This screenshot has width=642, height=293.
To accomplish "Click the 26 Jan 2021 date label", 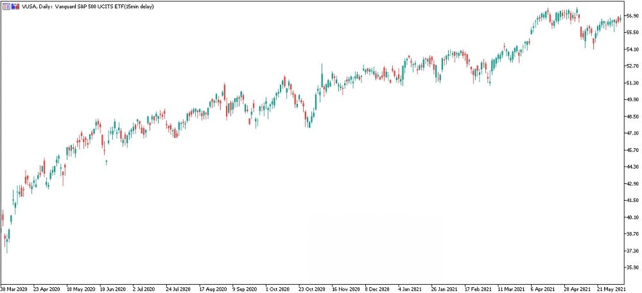I will tap(444, 289).
